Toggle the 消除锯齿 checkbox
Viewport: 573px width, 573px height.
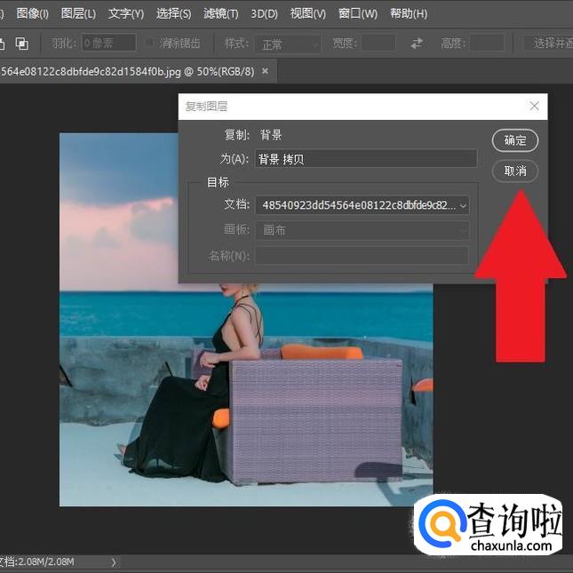point(150,44)
